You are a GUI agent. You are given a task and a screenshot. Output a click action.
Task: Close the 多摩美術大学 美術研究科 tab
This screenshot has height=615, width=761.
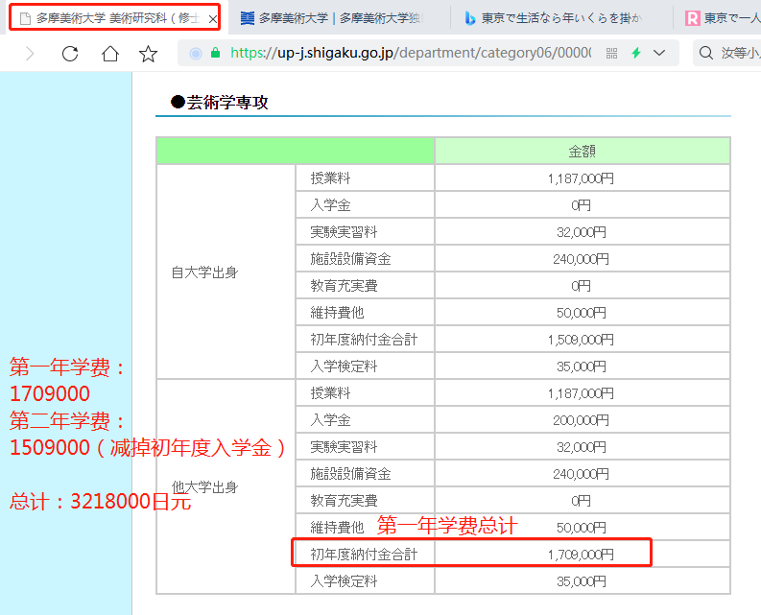click(213, 18)
